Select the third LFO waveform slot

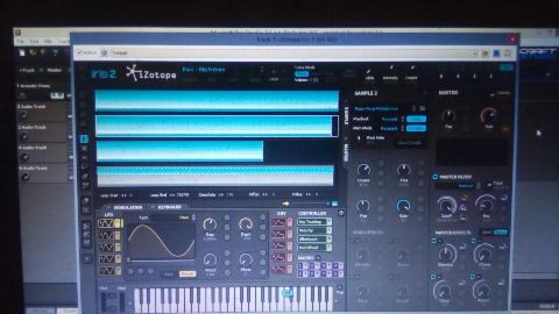(106, 247)
